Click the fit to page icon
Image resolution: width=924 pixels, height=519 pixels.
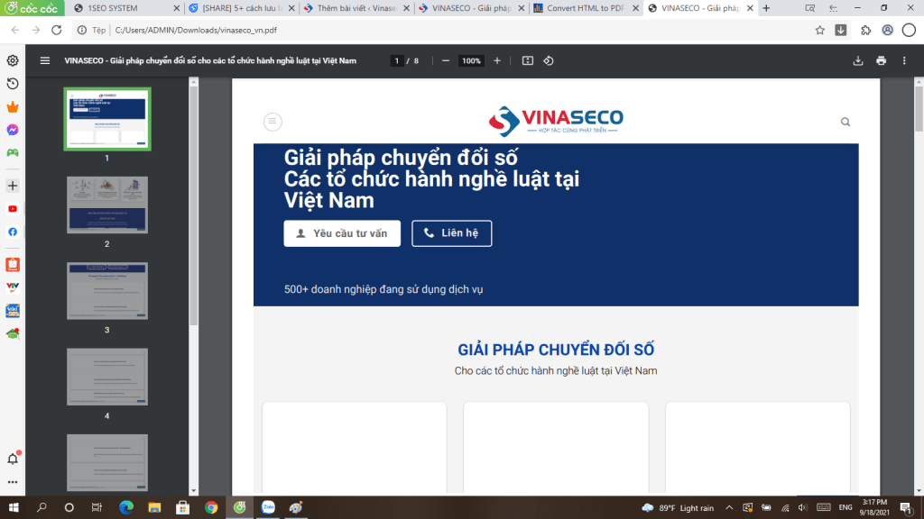[528, 60]
